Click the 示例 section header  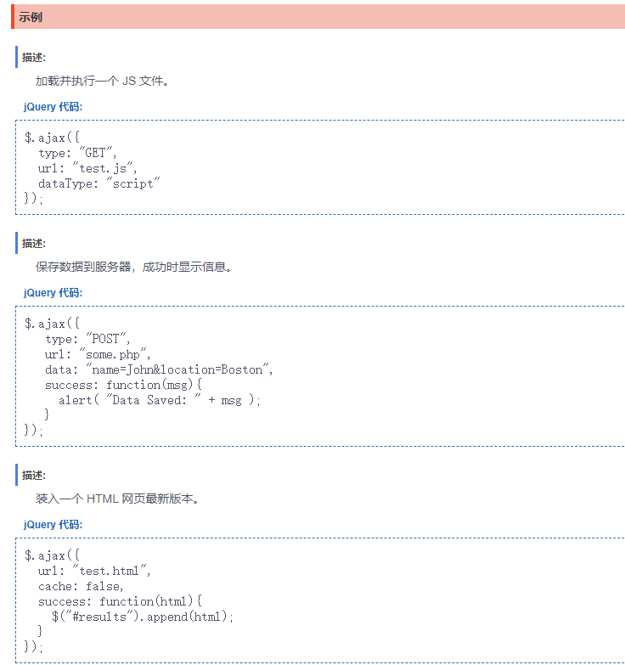[x=31, y=17]
